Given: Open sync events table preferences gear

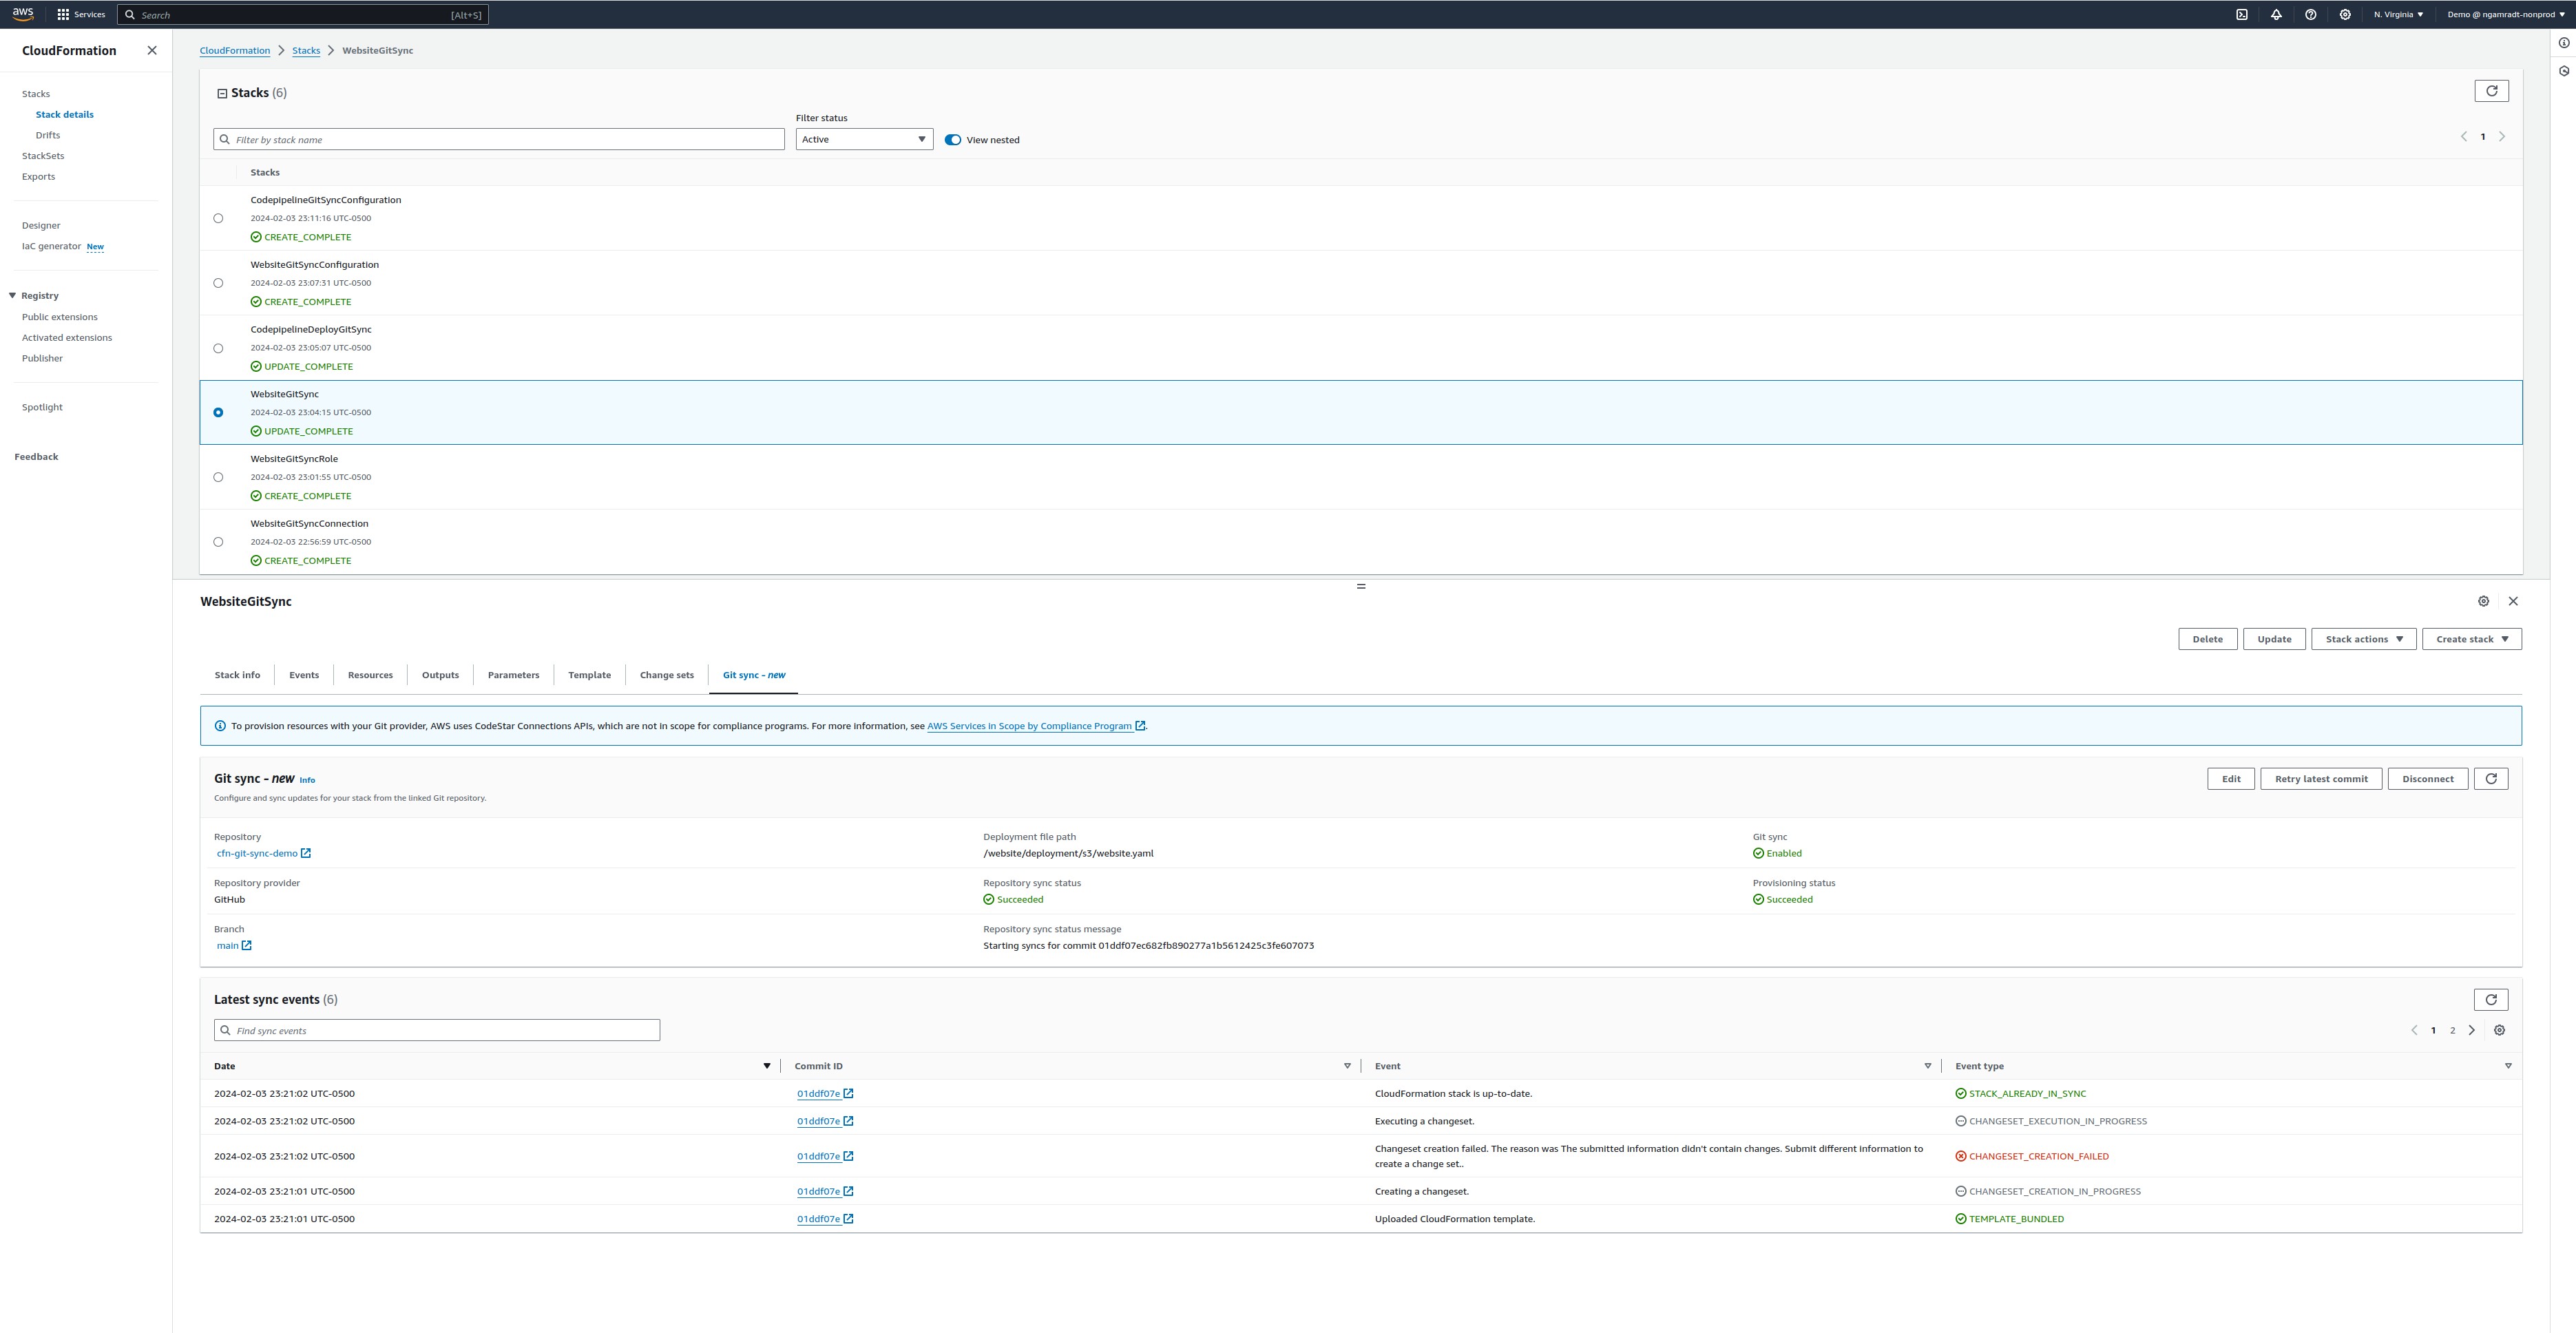Looking at the screenshot, I should pos(2499,1030).
